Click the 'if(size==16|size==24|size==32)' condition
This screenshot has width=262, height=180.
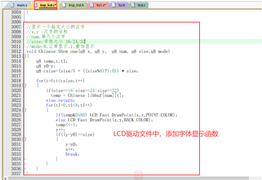[82, 91]
